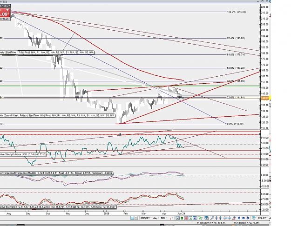This screenshot has width=291, height=226.
Task: Click the first blue vertical scale icon
Action: (x=225, y=218)
